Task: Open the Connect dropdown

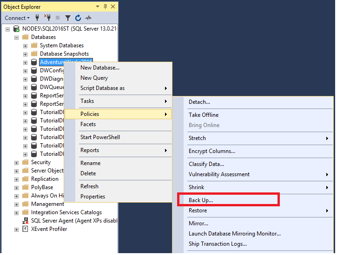Action: (x=17, y=18)
